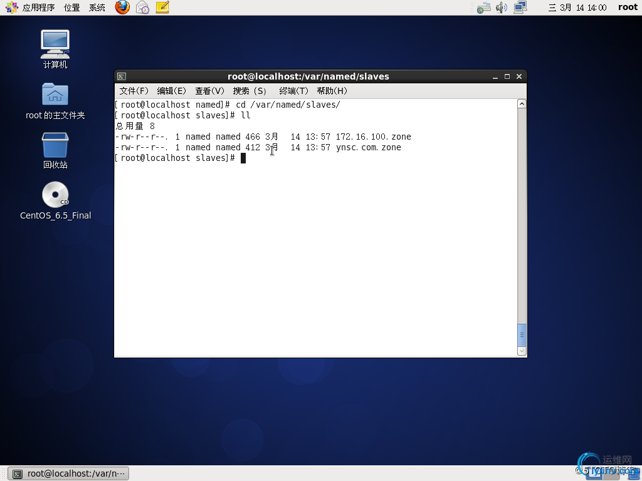The image size is (642, 481).
Task: Open the 位置 Places menu
Action: click(x=72, y=8)
